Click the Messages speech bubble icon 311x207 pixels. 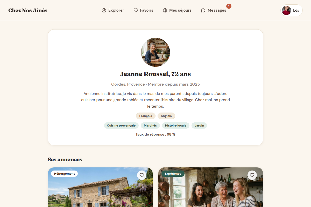click(x=203, y=10)
